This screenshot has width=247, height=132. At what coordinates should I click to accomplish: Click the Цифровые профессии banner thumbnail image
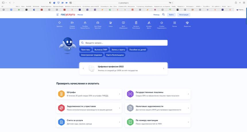click(91, 69)
